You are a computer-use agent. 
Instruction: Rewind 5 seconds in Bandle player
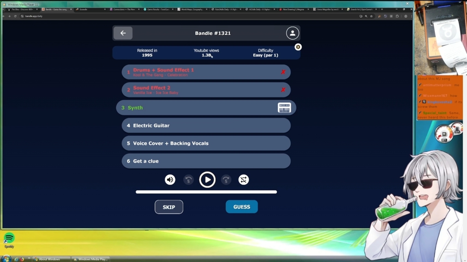click(188, 180)
